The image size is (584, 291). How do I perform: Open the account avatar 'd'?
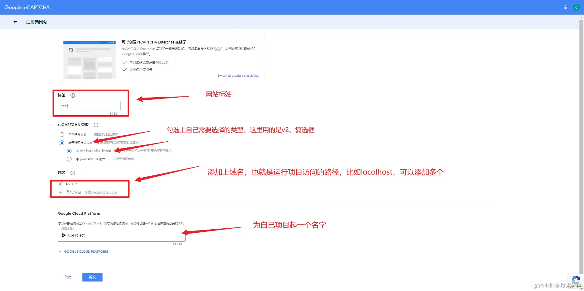pyautogui.click(x=576, y=7)
